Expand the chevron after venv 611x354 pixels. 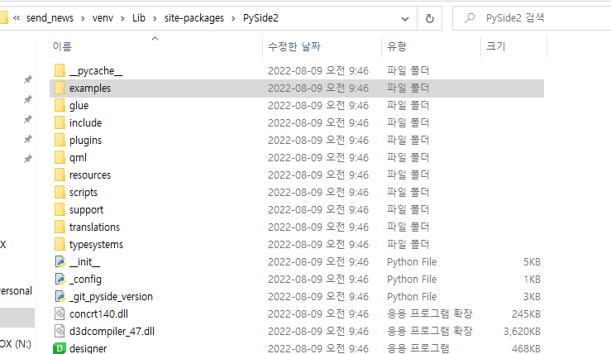122,18
